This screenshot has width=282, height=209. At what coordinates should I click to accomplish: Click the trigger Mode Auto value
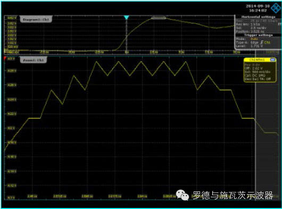point(254,39)
